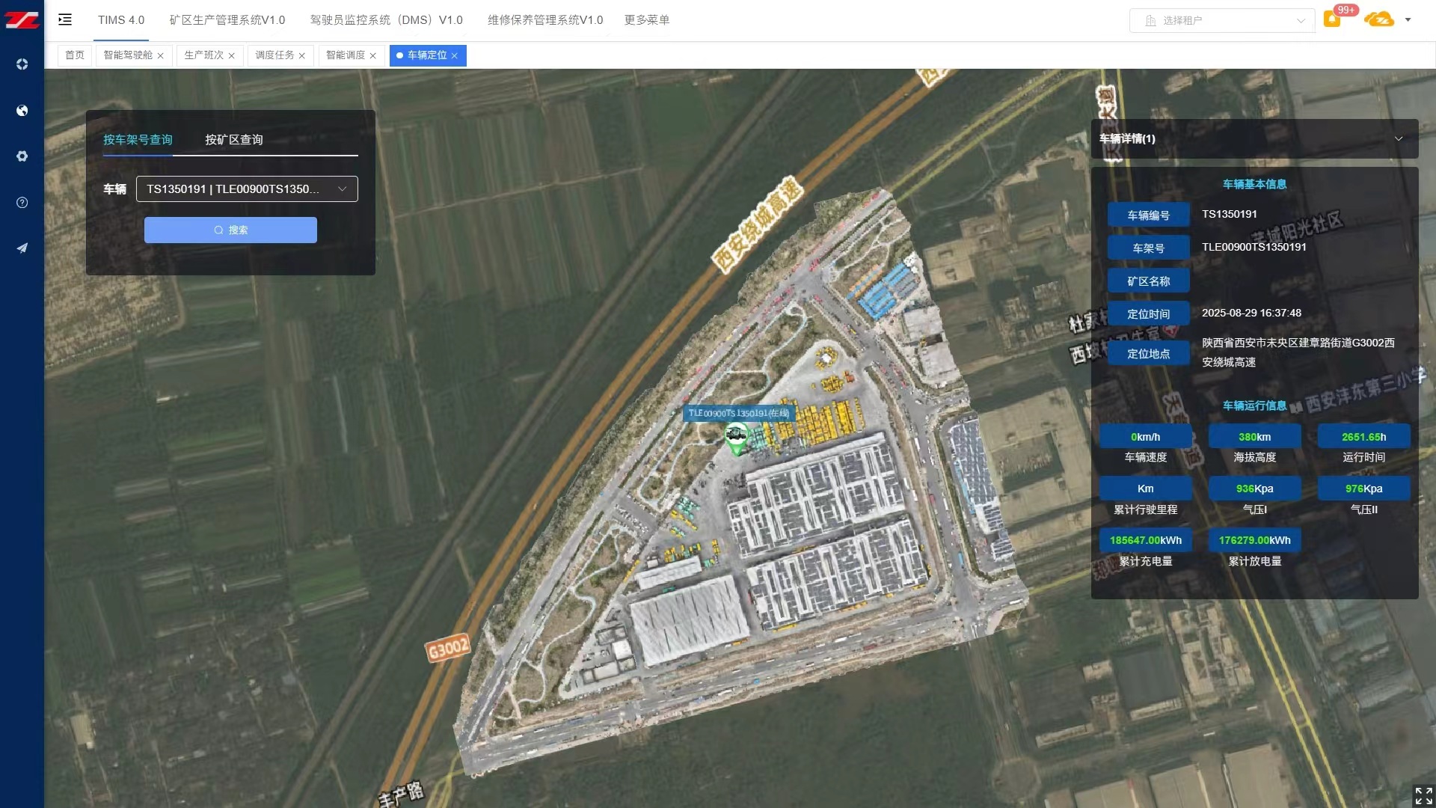This screenshot has width=1436, height=808.
Task: Select 按矿区查询 tab
Action: (x=234, y=140)
